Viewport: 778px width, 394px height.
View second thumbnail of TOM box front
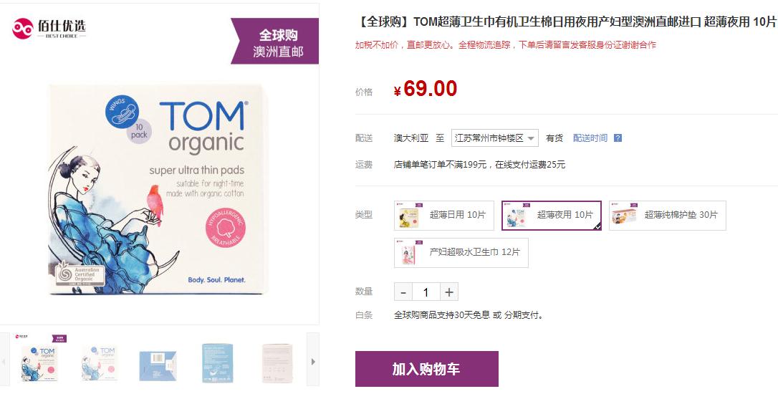pos(100,362)
